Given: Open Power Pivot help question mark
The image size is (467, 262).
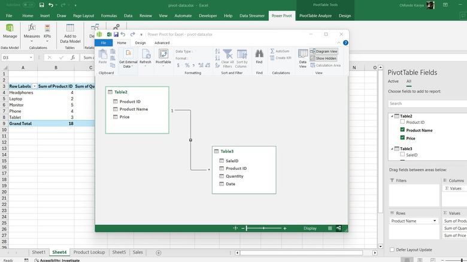Looking at the screenshot, I should pyautogui.click(x=345, y=42).
